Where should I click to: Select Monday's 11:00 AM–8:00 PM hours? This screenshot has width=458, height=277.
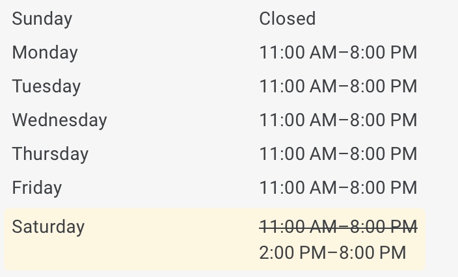[x=338, y=53]
